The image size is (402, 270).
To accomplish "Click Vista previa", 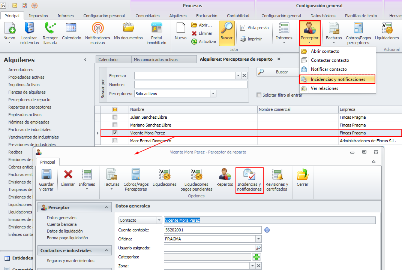I will pyautogui.click(x=254, y=28).
